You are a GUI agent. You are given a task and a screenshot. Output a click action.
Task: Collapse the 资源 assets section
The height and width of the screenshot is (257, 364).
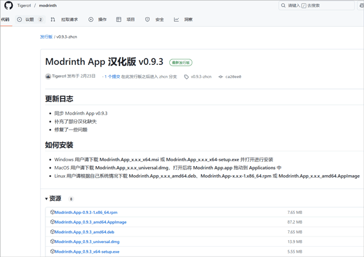tap(53, 199)
